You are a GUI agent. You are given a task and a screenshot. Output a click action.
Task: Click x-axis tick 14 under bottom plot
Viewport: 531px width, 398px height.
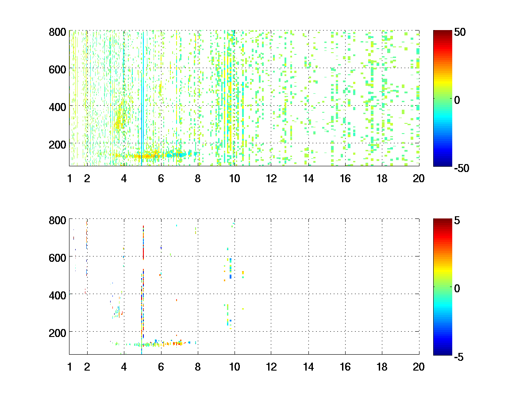(308, 367)
